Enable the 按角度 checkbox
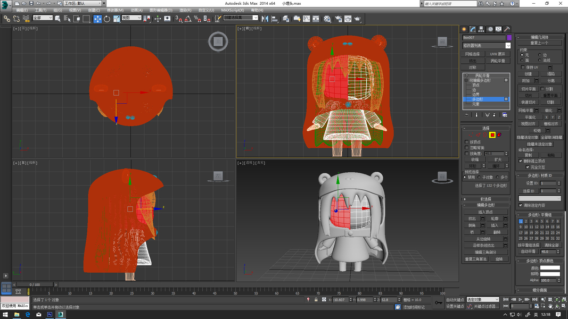 click(466, 154)
